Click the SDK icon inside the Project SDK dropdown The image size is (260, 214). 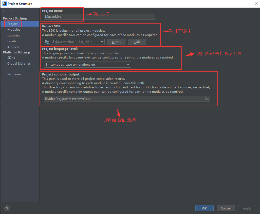[47, 42]
